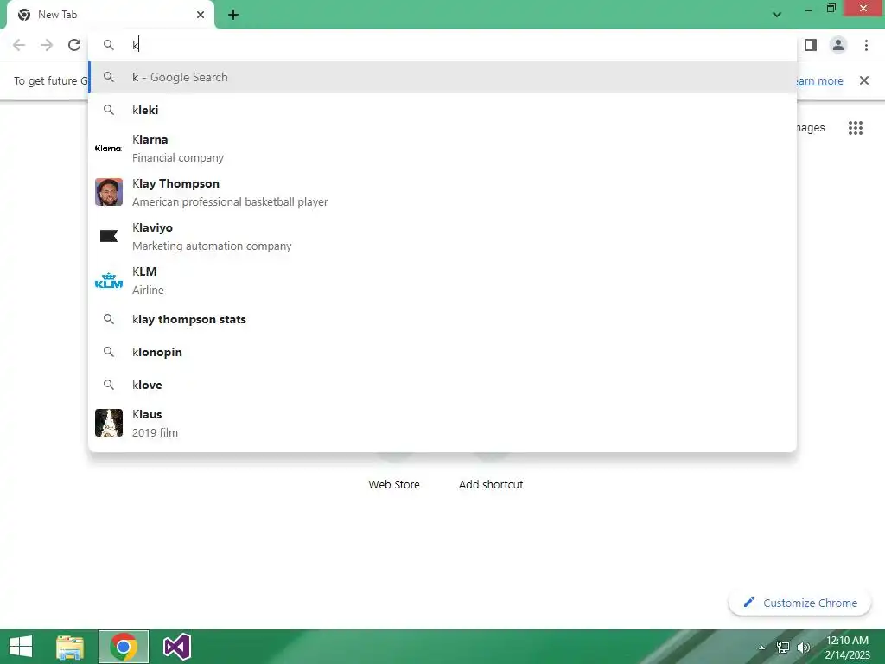The height and width of the screenshot is (664, 885).
Task: Open the Windows Start button
Action: coord(21,647)
